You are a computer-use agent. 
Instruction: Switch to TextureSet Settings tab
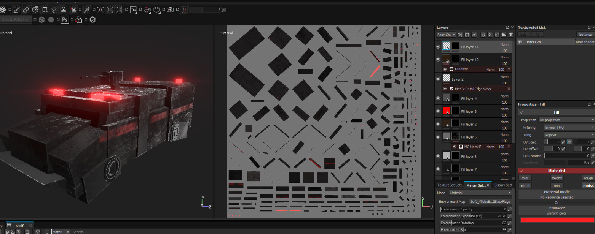tap(450, 185)
